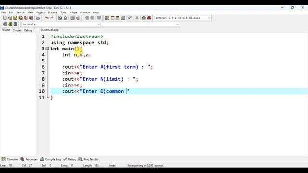Click the Goto Function toolbar icon

point(73,18)
